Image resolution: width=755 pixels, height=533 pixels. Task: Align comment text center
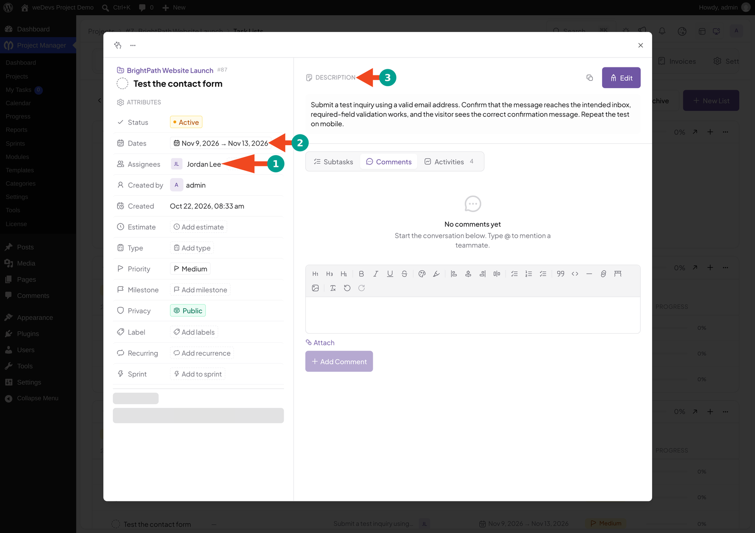pos(468,274)
